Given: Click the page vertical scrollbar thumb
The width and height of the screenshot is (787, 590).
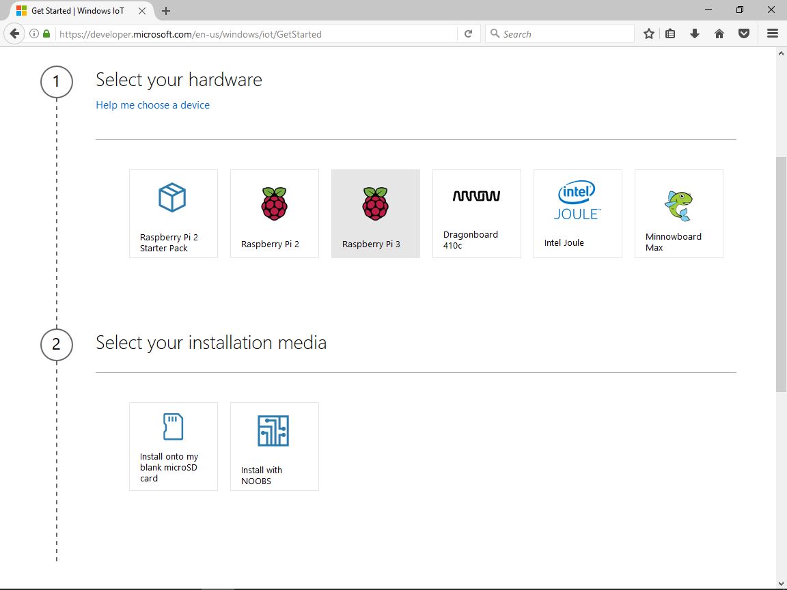Looking at the screenshot, I should 781,275.
